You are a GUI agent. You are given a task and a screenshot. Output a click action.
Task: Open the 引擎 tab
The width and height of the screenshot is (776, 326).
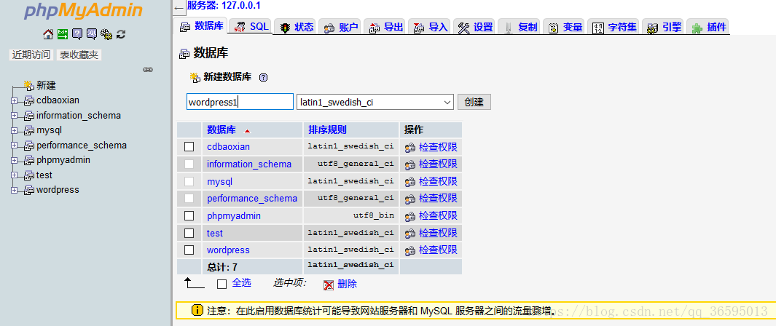(664, 27)
